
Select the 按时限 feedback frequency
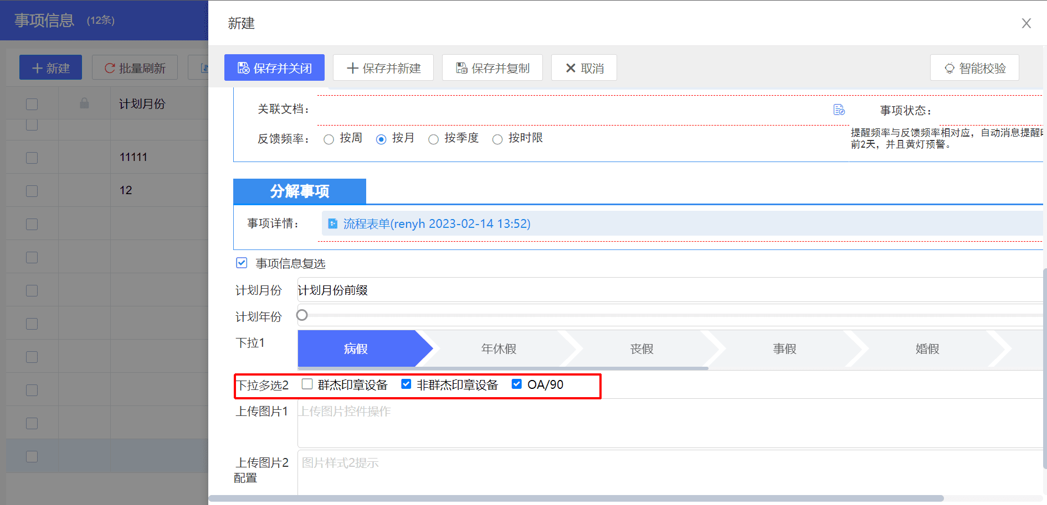(x=497, y=139)
